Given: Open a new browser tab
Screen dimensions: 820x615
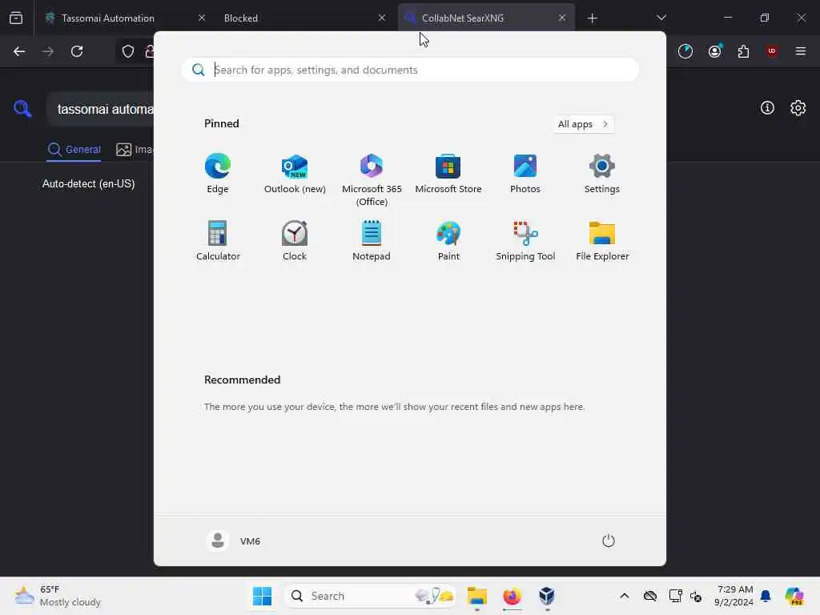Looking at the screenshot, I should [592, 18].
